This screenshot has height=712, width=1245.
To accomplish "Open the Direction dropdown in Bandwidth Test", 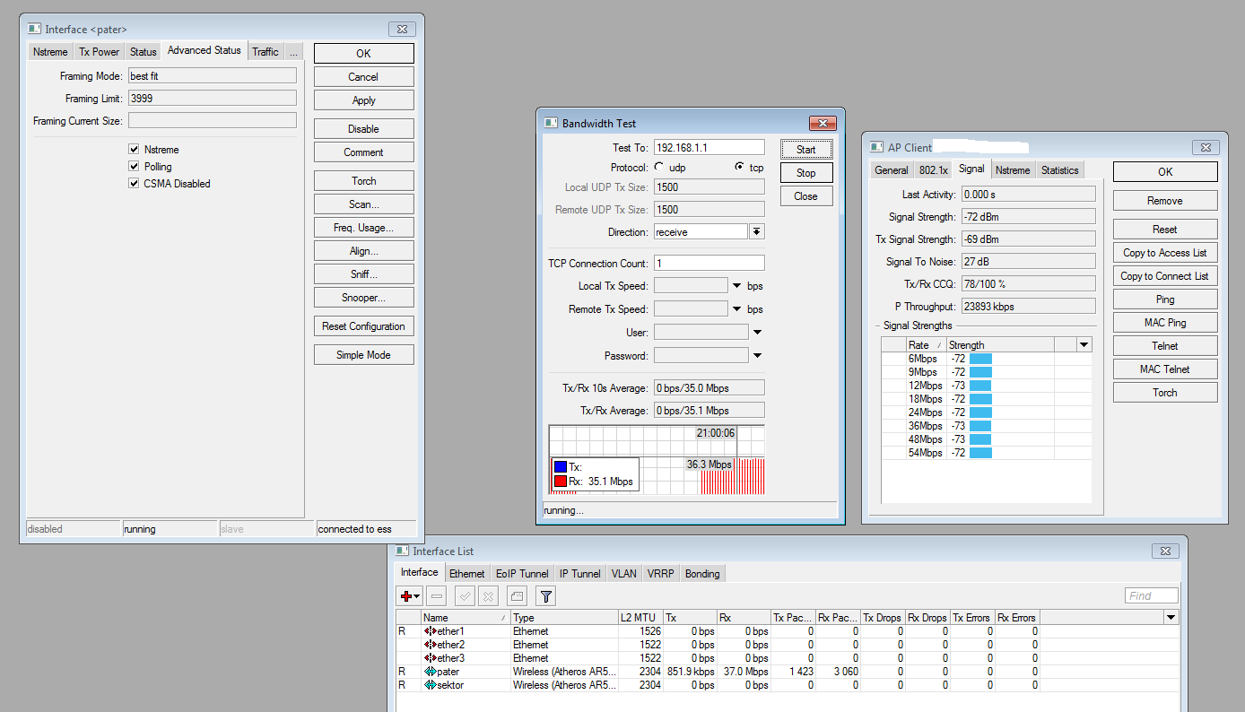I will pyautogui.click(x=757, y=231).
